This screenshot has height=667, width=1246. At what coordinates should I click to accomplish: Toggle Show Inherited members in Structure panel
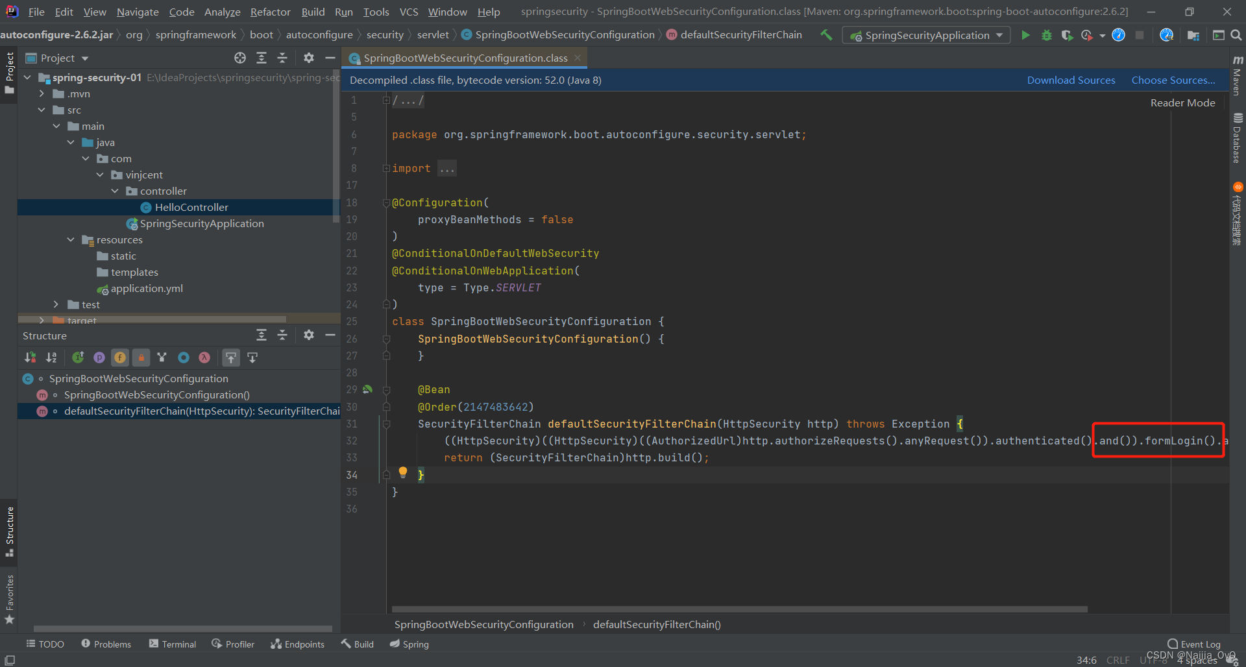[79, 358]
